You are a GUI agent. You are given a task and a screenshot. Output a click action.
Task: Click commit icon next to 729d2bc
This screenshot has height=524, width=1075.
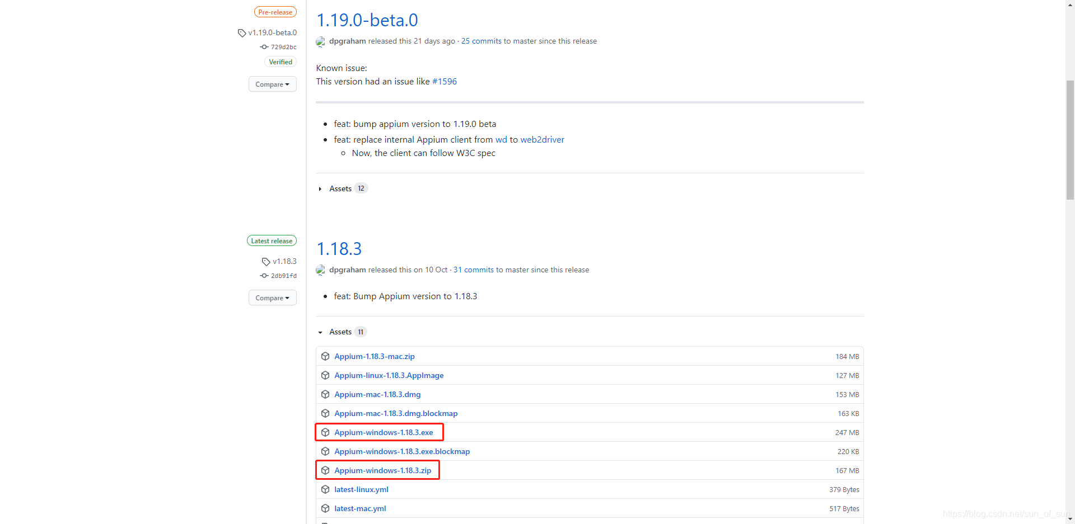[264, 47]
